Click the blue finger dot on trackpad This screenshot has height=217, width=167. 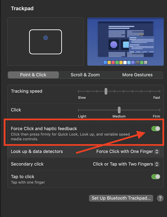coord(46,38)
